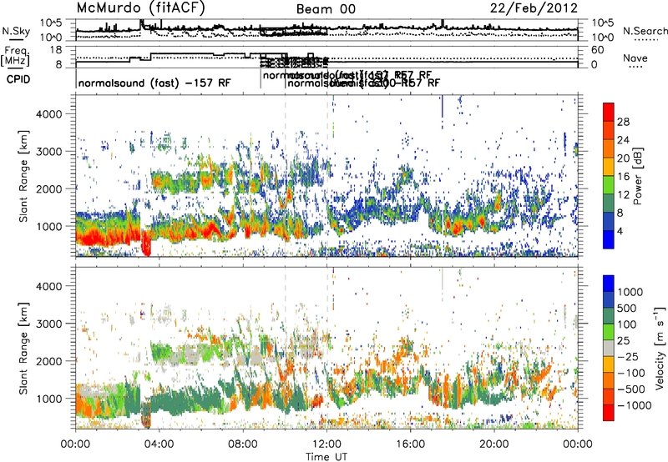Click the "3000" range tick of the power panel
668x462 pixels.
48,152
